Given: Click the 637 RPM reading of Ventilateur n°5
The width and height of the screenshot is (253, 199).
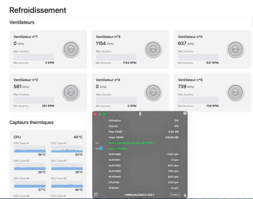Looking at the screenshot, I should tap(186, 43).
